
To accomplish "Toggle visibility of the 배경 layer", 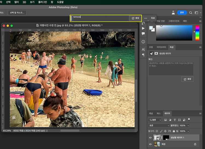I will tap(150, 144).
